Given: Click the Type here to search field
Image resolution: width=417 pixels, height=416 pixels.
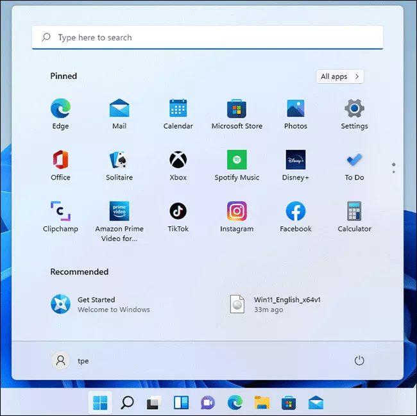Looking at the screenshot, I should click(207, 37).
